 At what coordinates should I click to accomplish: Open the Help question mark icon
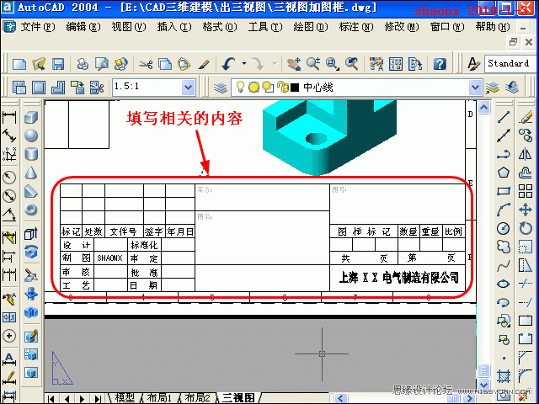[440, 64]
